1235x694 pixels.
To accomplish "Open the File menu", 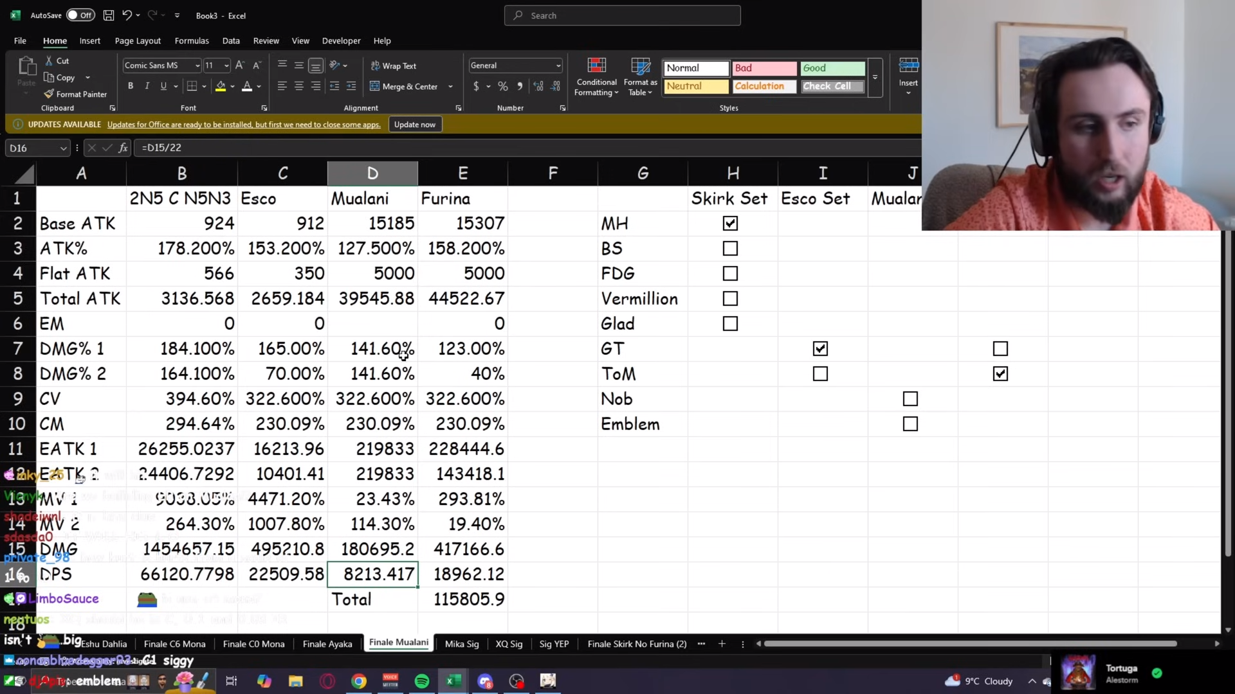I will point(20,40).
